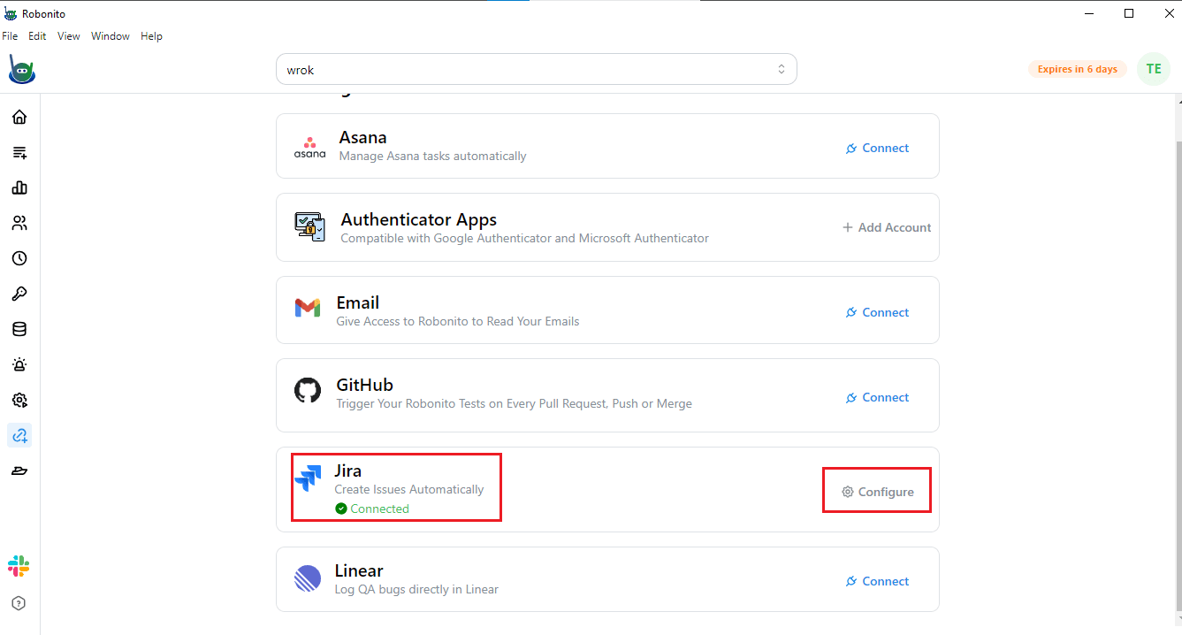The image size is (1182, 635).
Task: Click 'Trigger Your Robonito Tests' description
Action: 514,403
